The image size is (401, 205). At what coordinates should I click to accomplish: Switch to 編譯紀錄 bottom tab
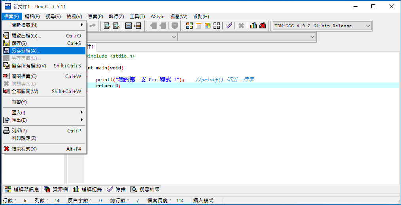(x=87, y=189)
